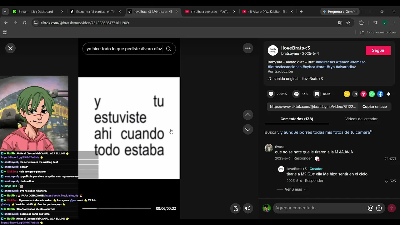The width and height of the screenshot is (400, 225).
Task: Open the Todos los marcadores folder
Action: (x=378, y=32)
